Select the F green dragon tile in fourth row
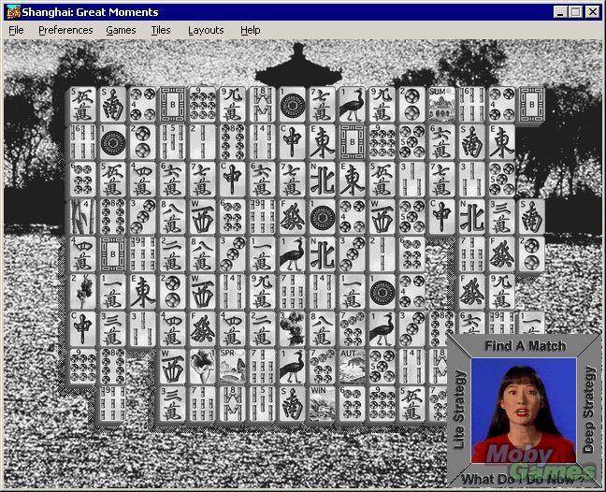 292,216
